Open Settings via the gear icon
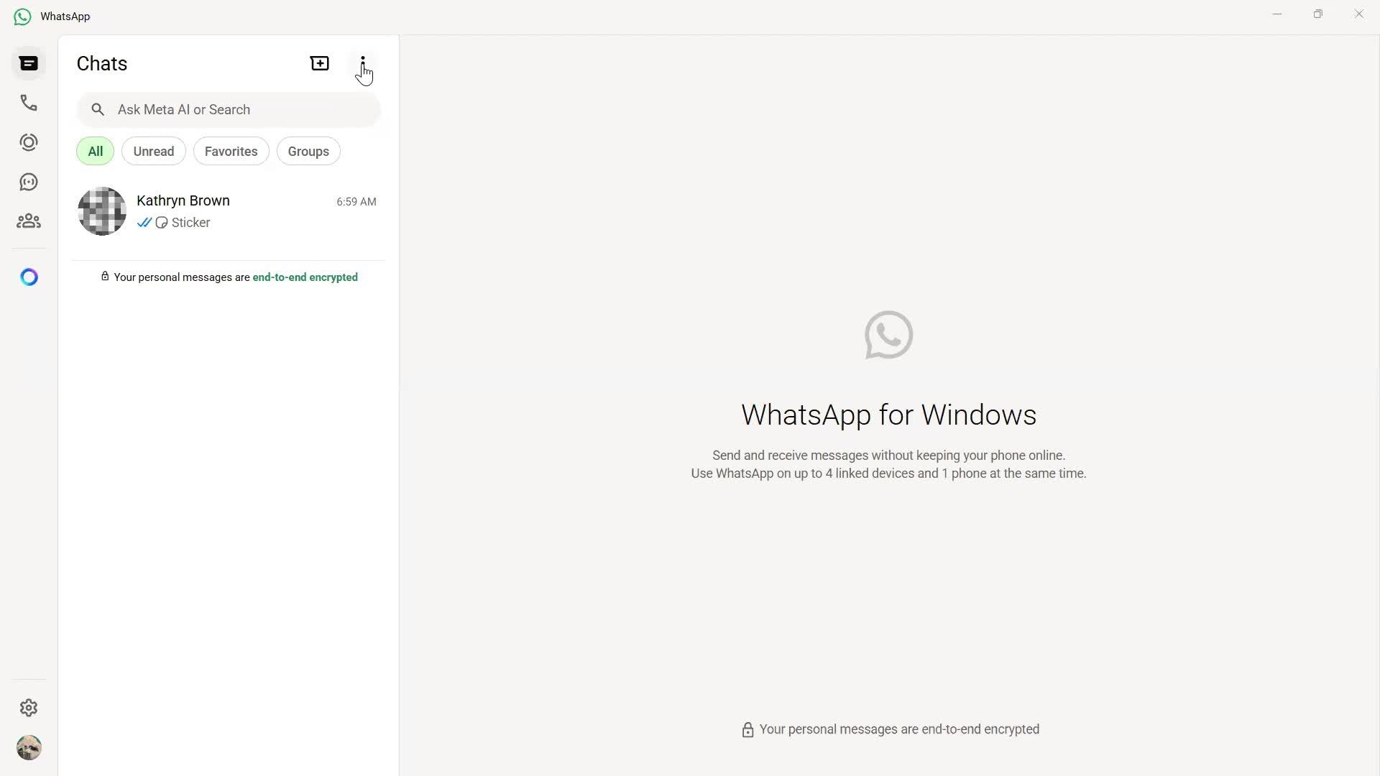The height and width of the screenshot is (776, 1380). [28, 708]
